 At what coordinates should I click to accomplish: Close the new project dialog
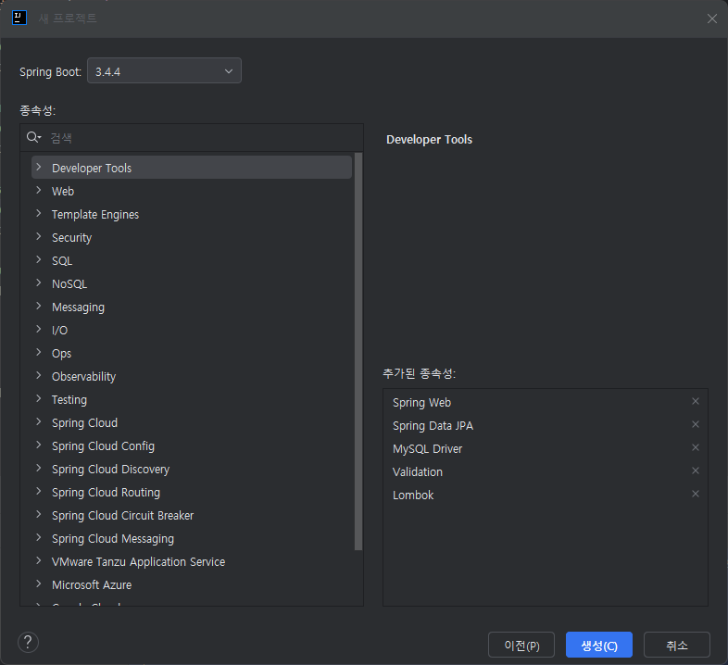pyautogui.click(x=711, y=19)
